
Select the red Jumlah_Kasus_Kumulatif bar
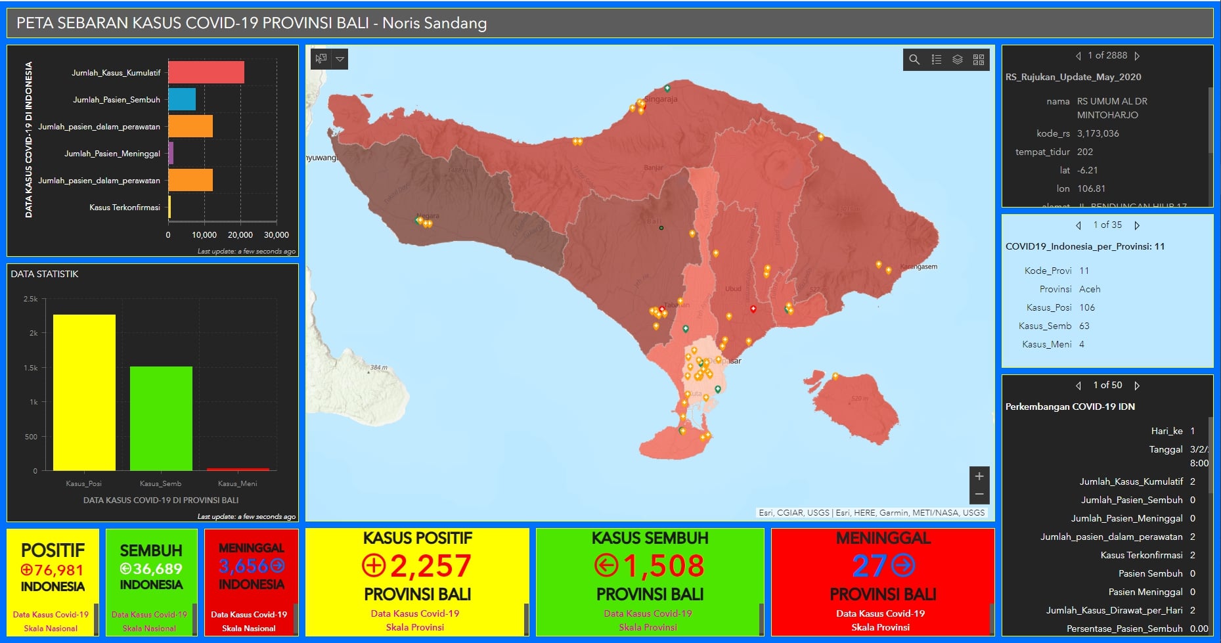tap(206, 72)
